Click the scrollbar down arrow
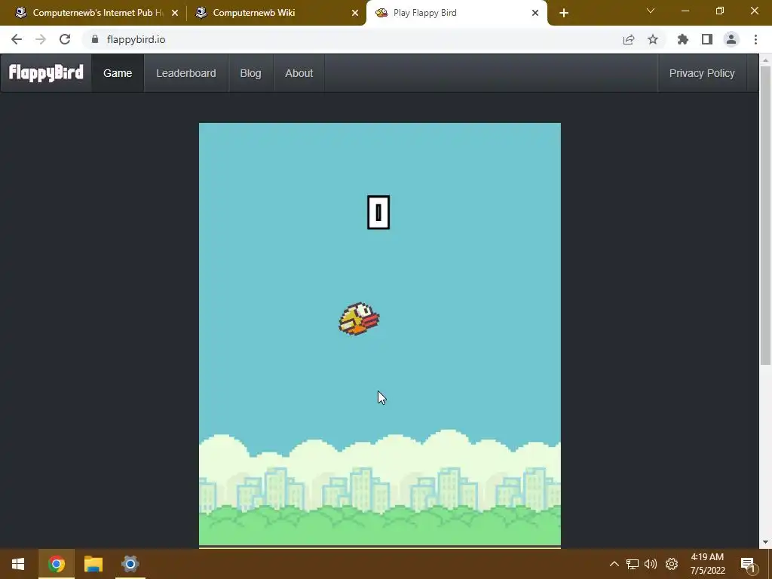The image size is (772, 579). coord(765,542)
